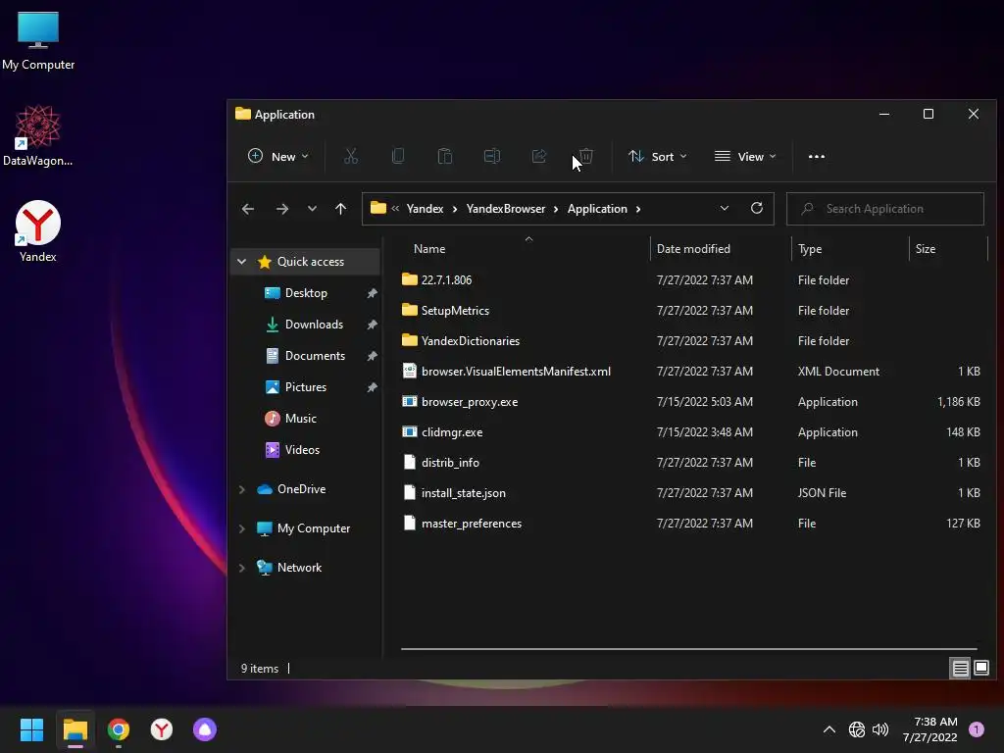
Task: Select clidmgr.exe file
Action: point(691,432)
